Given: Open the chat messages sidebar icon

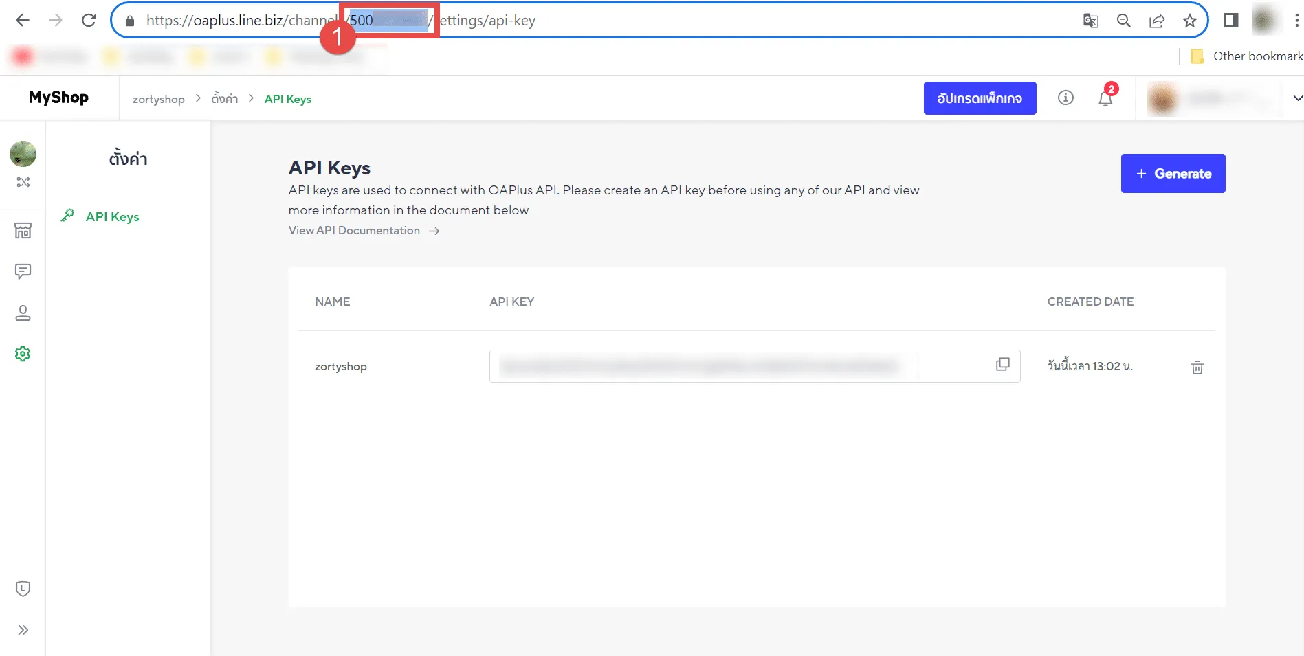Looking at the screenshot, I should [23, 271].
